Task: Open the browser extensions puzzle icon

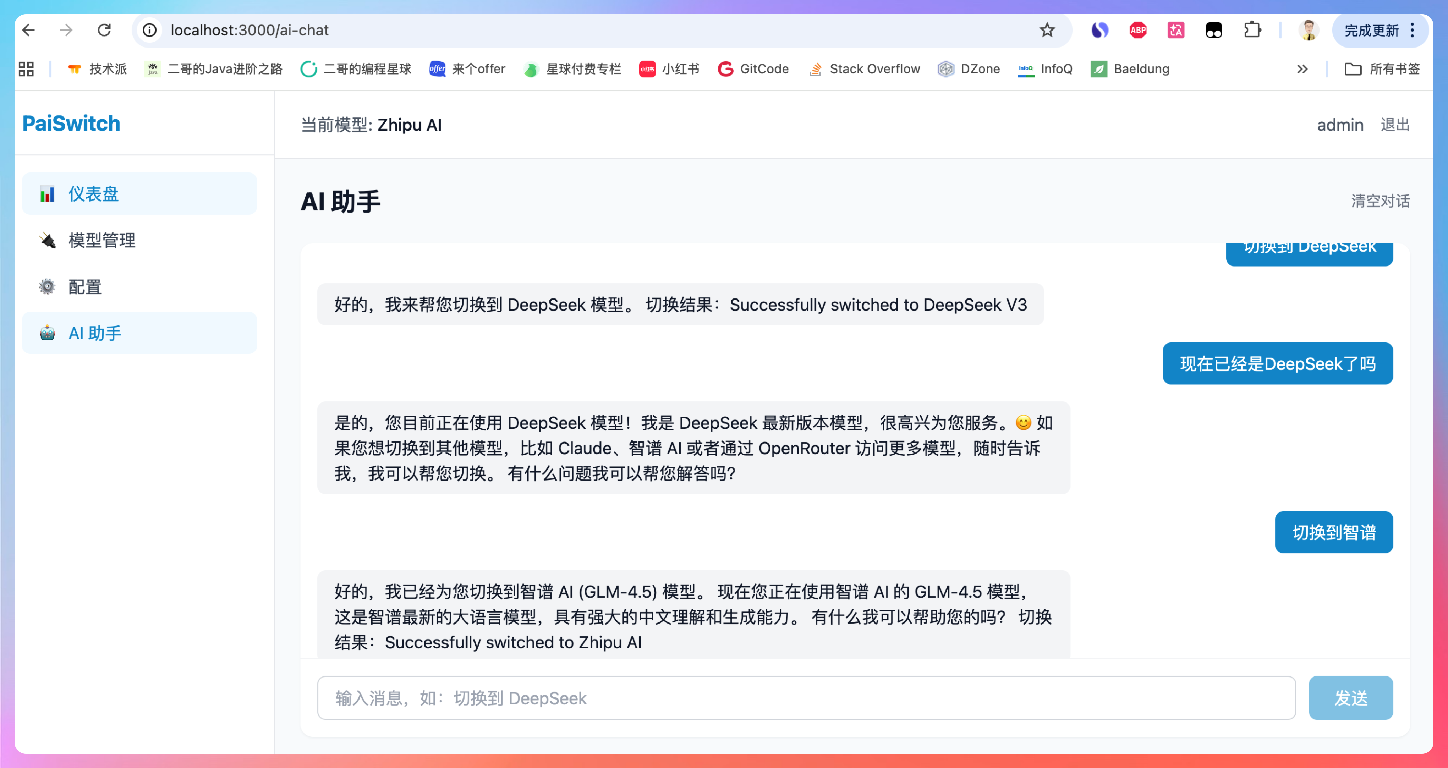Action: click(x=1252, y=31)
